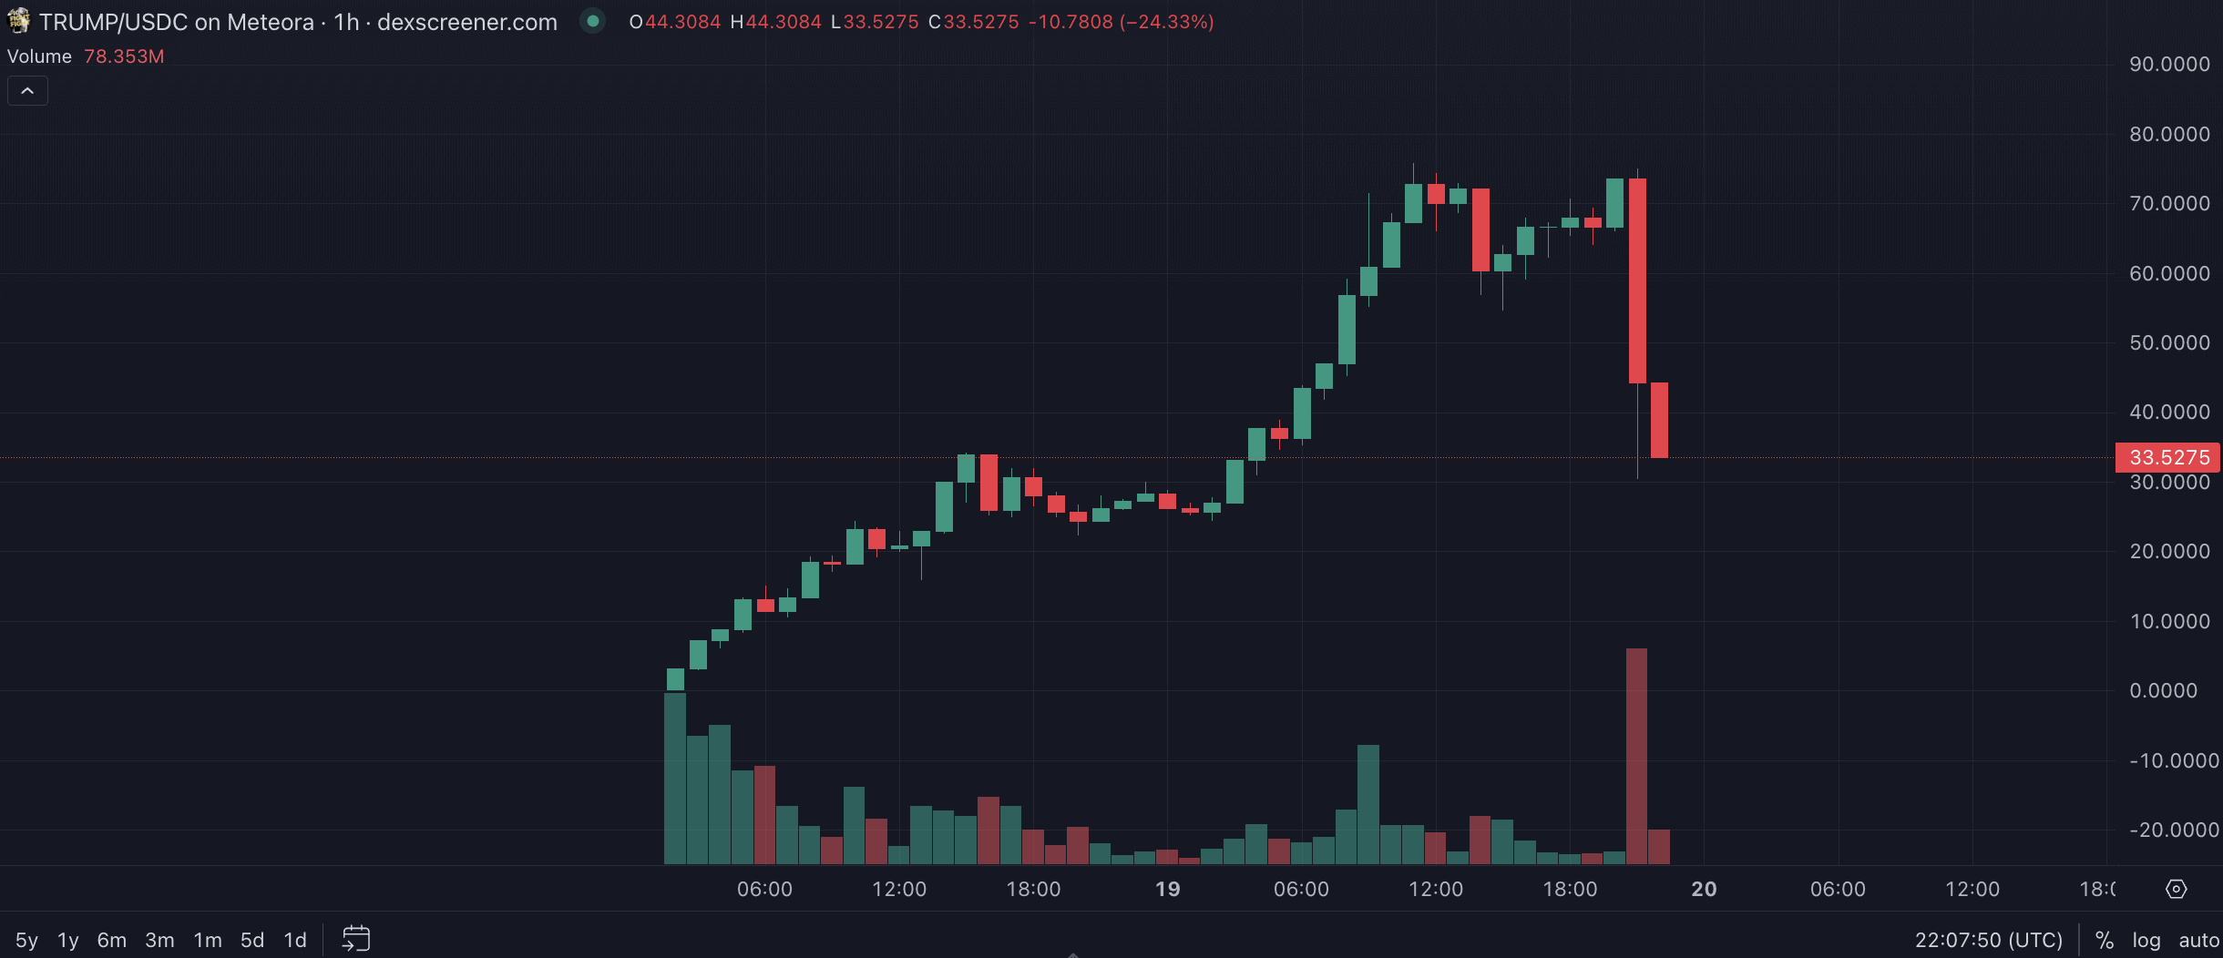Viewport: 2223px width, 958px height.
Task: Click the 33.5275 current price label
Action: coord(2168,457)
